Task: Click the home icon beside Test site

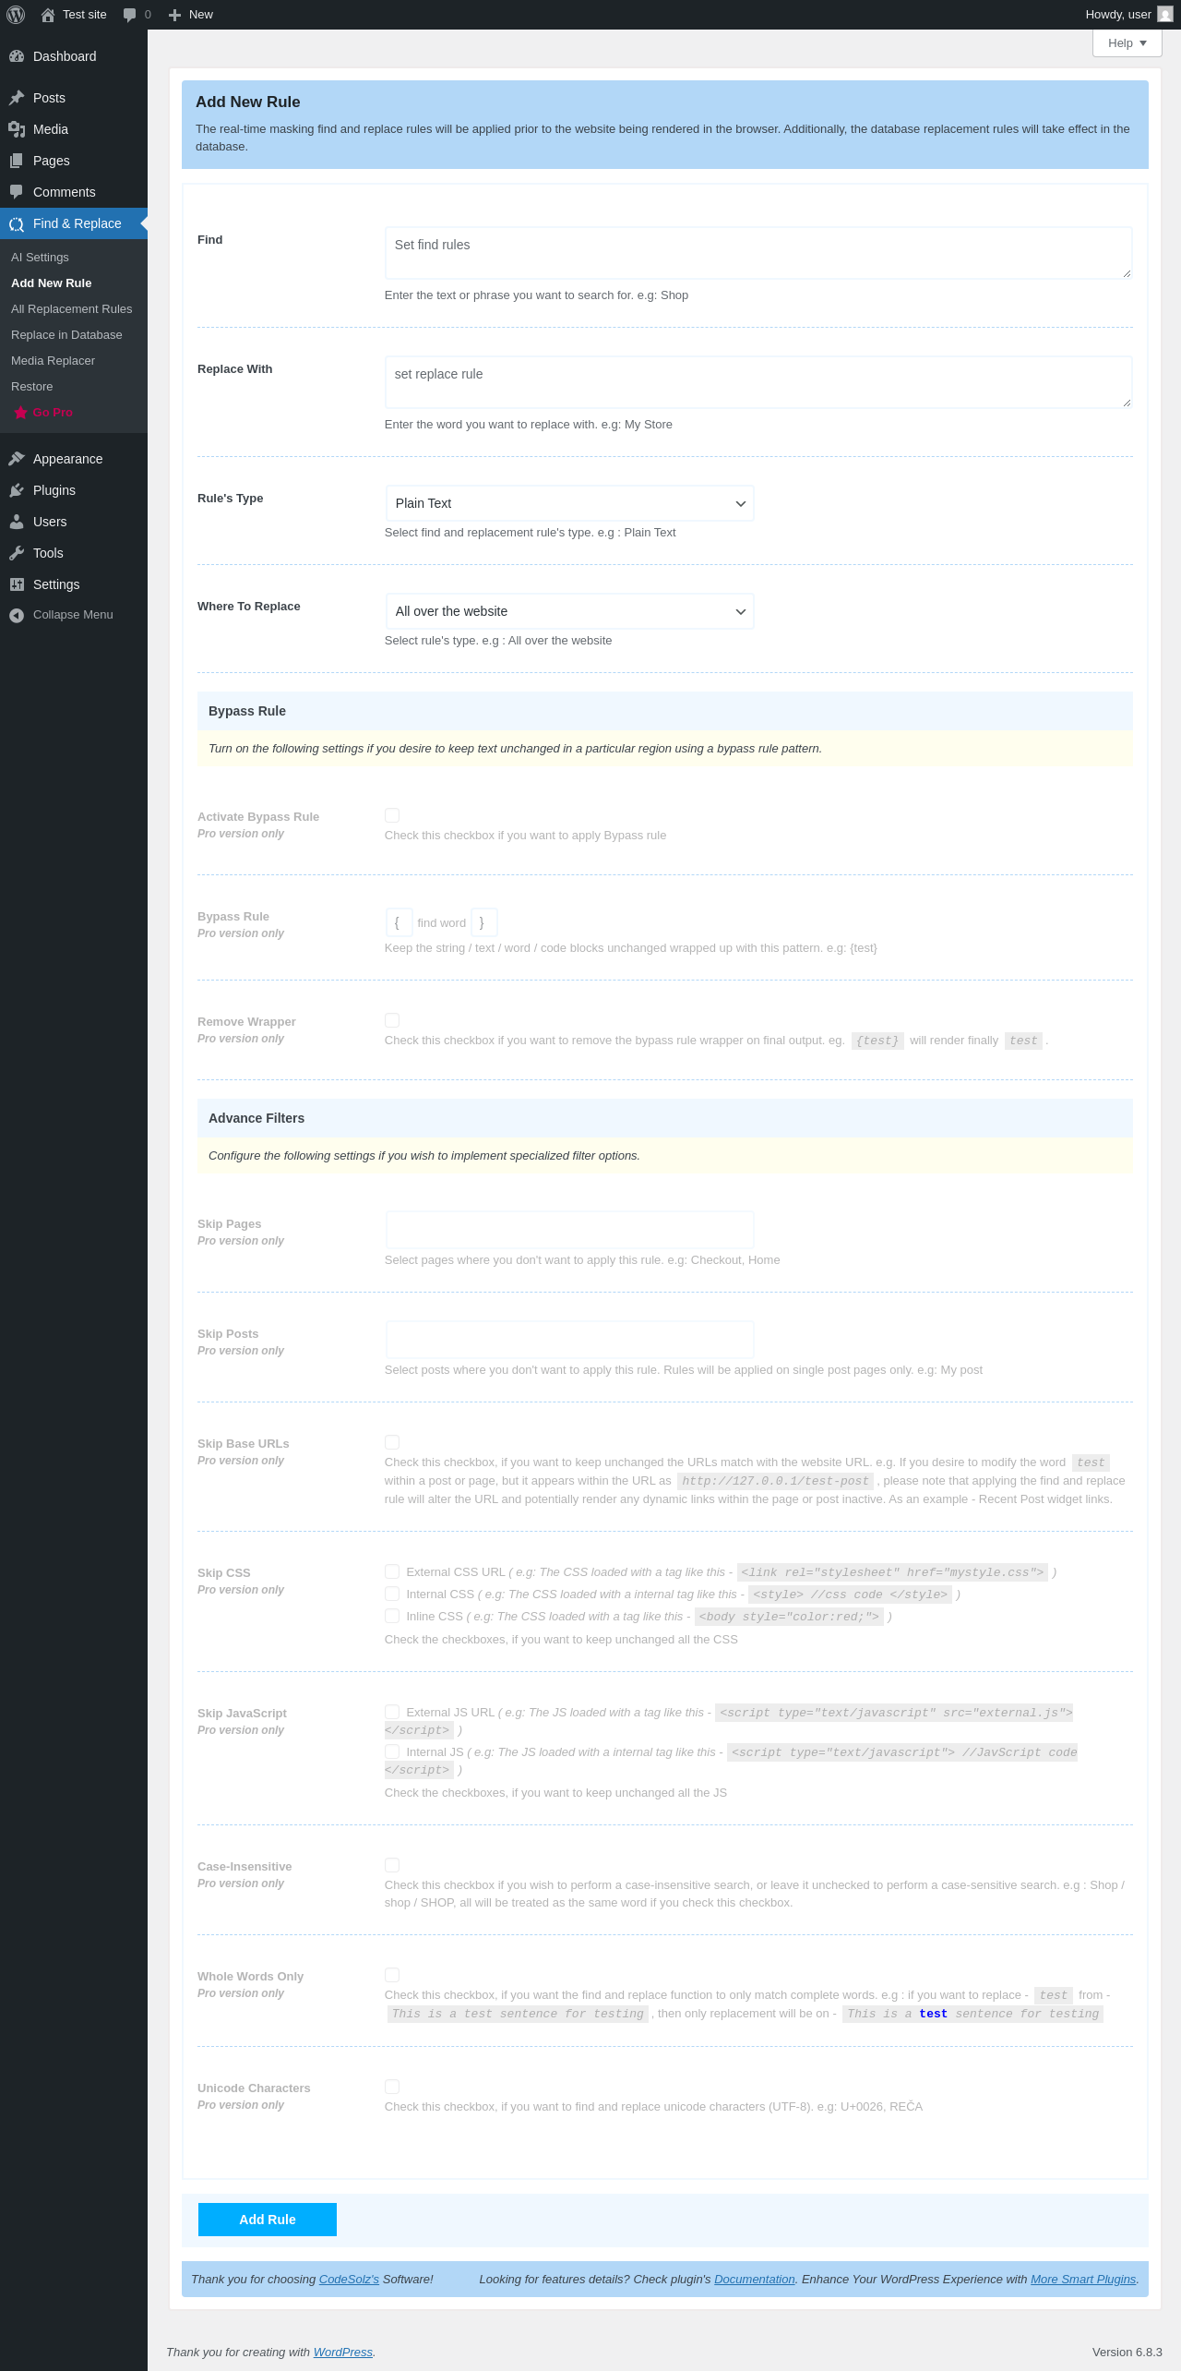Action: coord(48,15)
